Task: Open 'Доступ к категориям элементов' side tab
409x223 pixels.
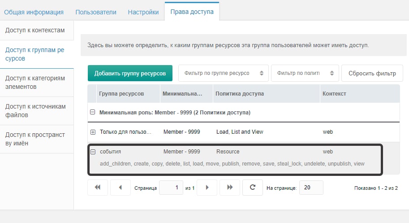Action: (x=37, y=83)
